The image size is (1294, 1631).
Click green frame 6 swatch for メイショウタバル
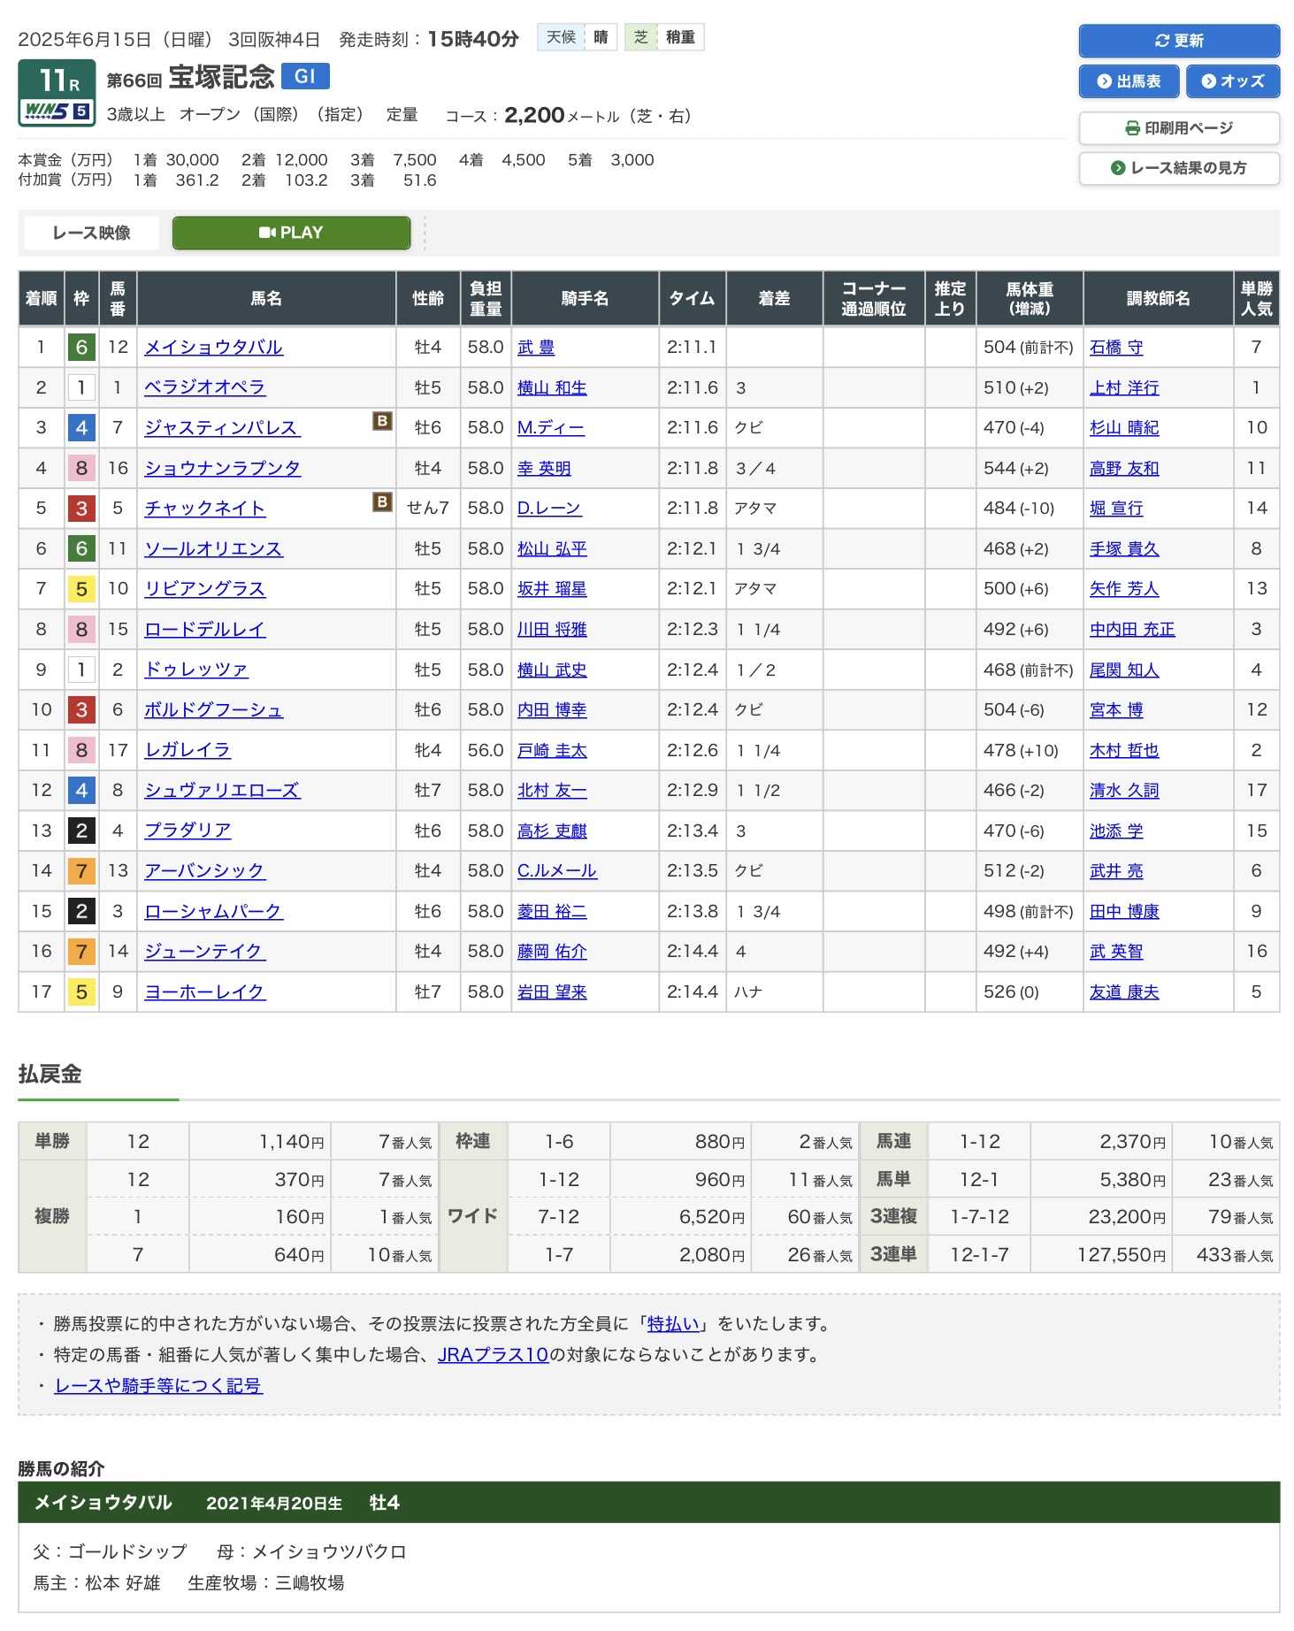pyautogui.click(x=81, y=347)
